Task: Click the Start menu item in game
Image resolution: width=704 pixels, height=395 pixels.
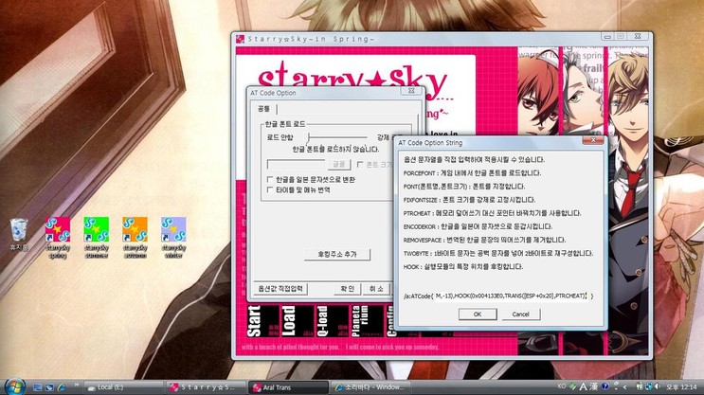Action: [255, 321]
